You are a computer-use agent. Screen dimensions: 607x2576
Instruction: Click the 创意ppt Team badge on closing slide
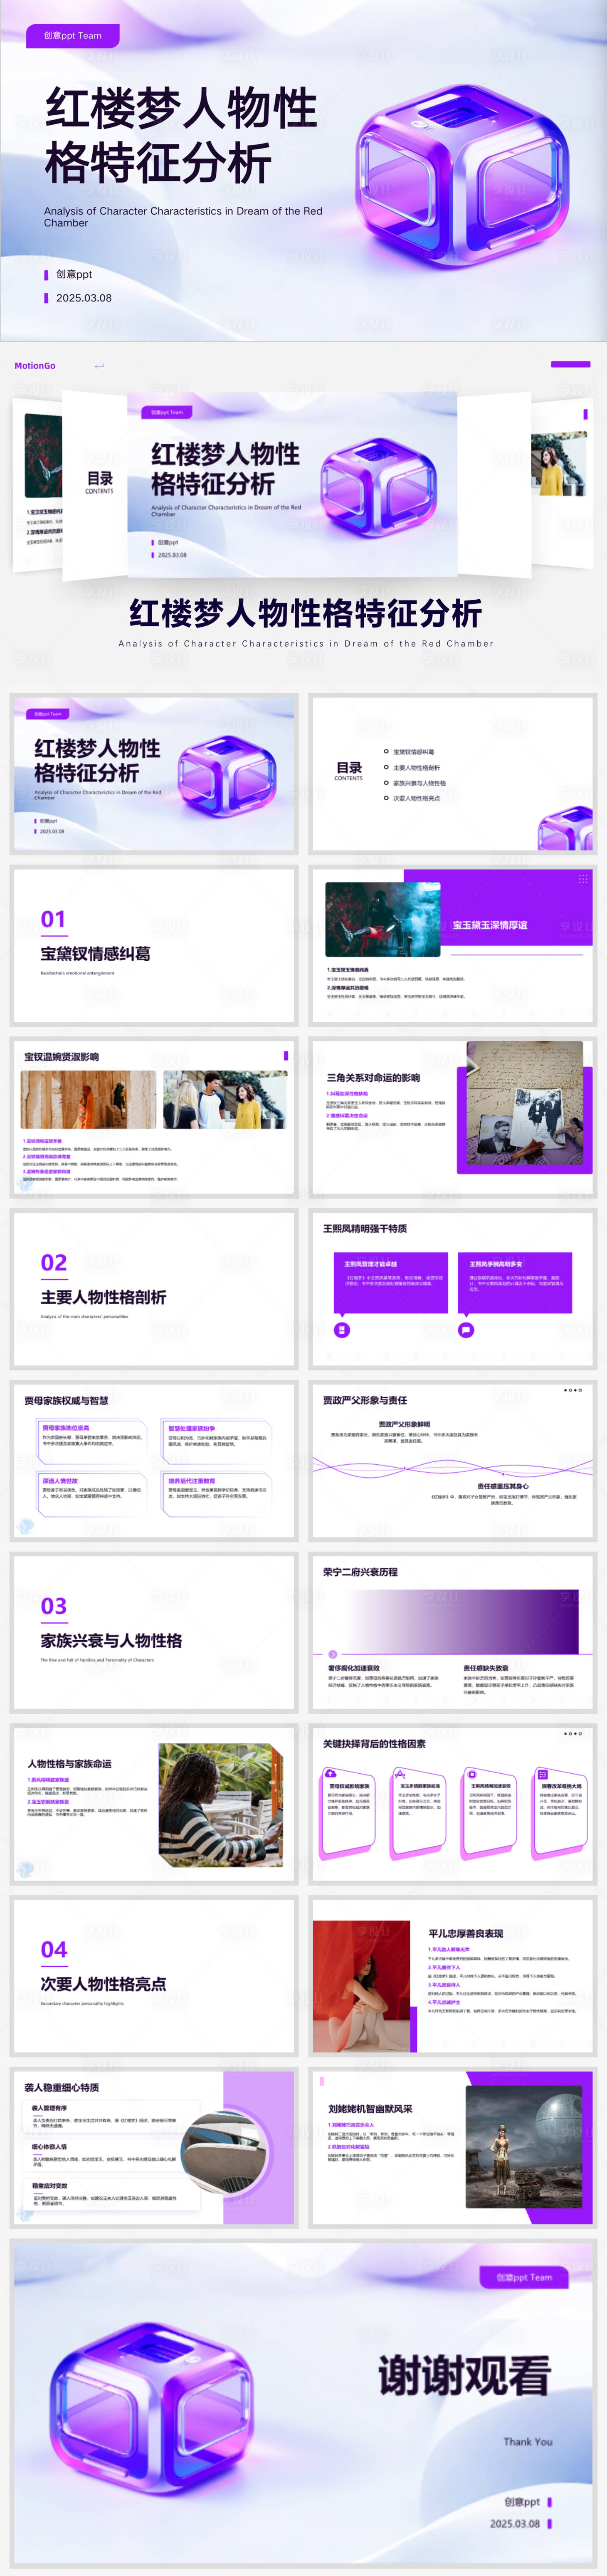click(524, 2277)
